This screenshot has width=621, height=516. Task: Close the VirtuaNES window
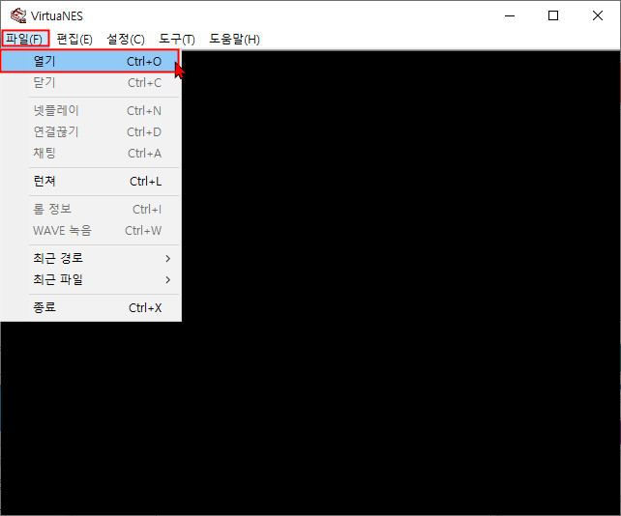pos(598,15)
